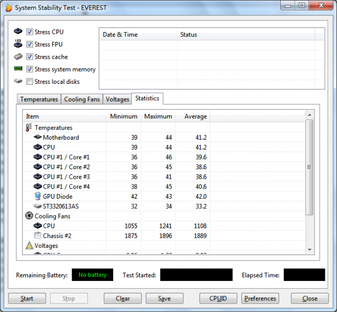
Task: Click the chip icon of temperature CPU row
Action: [37, 147]
